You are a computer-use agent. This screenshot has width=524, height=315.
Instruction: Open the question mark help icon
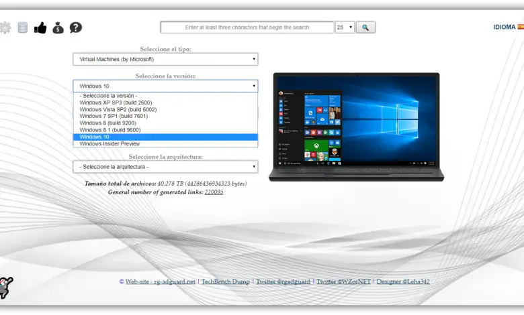tap(76, 27)
